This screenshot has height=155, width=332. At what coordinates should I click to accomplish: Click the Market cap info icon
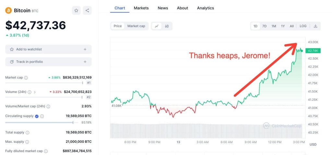click(x=26, y=78)
